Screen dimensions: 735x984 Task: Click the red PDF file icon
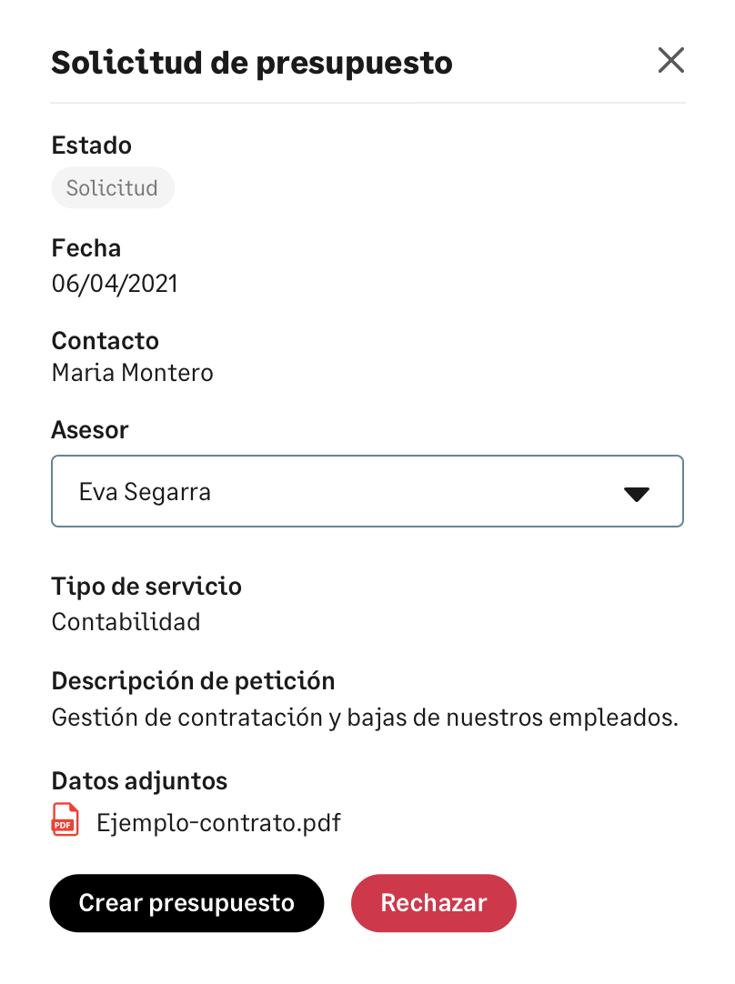tap(65, 819)
